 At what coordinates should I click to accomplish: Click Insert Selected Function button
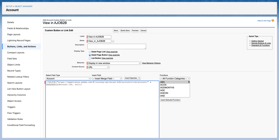[170, 100]
